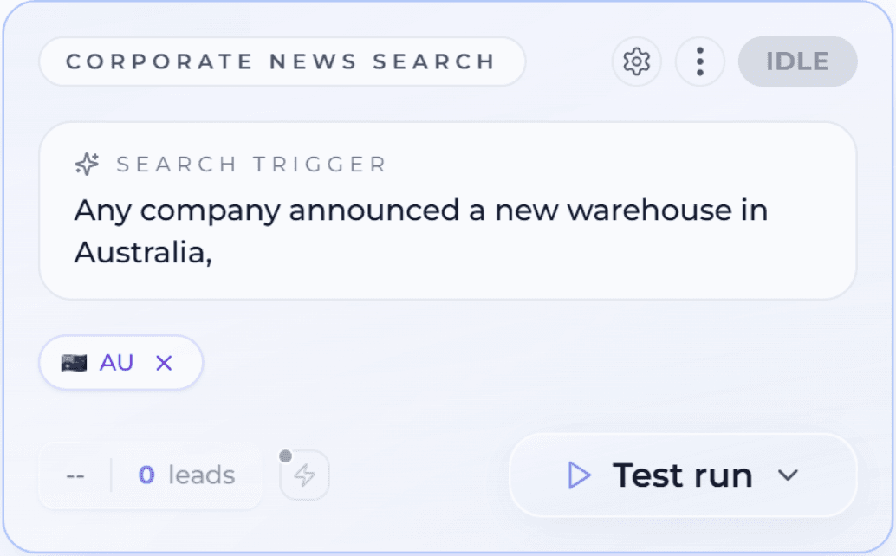Click the purple 0 leads count
The height and width of the screenshot is (556, 896).
146,475
